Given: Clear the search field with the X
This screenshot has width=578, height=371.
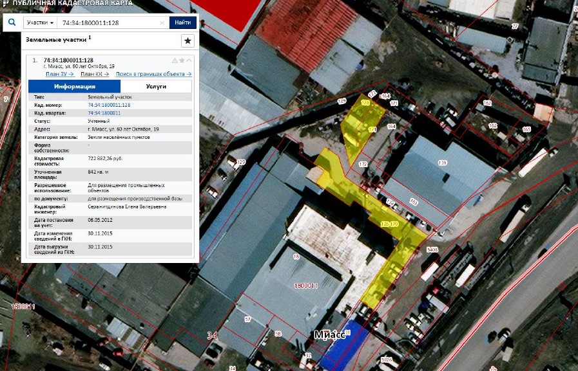Looking at the screenshot, I should 162,23.
